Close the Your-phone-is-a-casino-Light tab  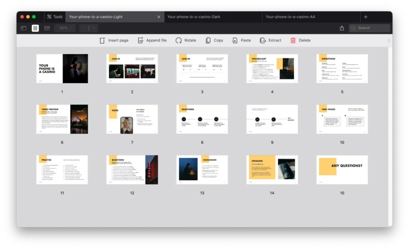point(159,17)
